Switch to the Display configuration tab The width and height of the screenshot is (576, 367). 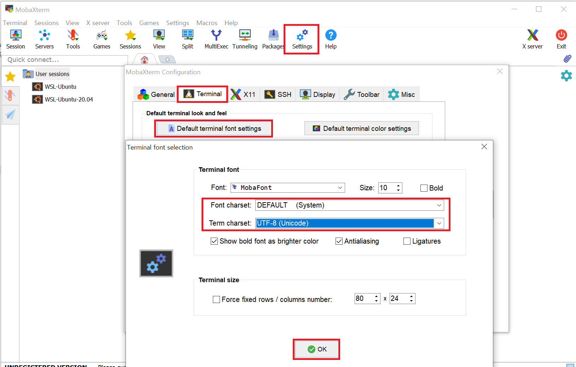(x=318, y=94)
